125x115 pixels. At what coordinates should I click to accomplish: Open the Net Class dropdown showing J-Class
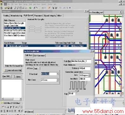[x=57, y=80]
